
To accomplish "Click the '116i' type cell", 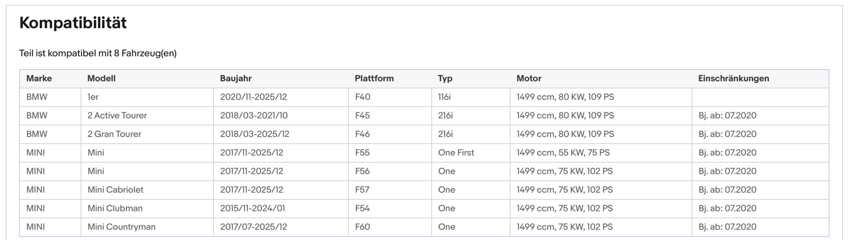I will tap(471, 97).
